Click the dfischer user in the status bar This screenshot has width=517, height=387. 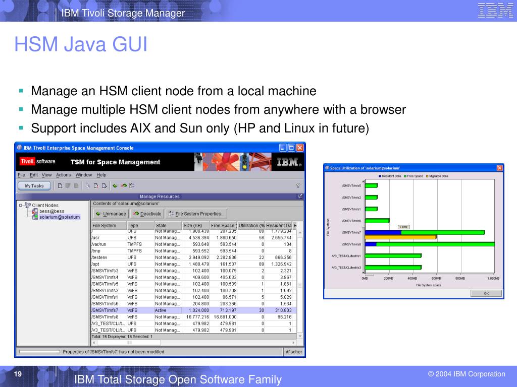click(293, 352)
